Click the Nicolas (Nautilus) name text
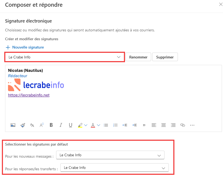 pyautogui.click(x=25, y=71)
